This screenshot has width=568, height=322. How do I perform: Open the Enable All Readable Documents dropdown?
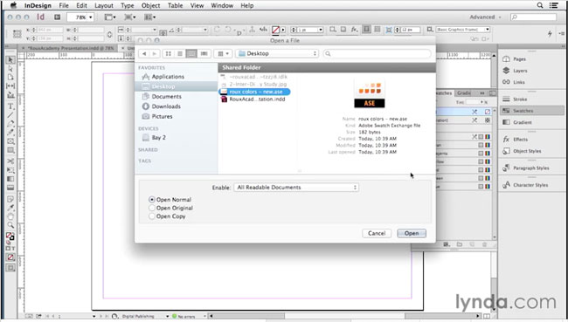point(296,188)
